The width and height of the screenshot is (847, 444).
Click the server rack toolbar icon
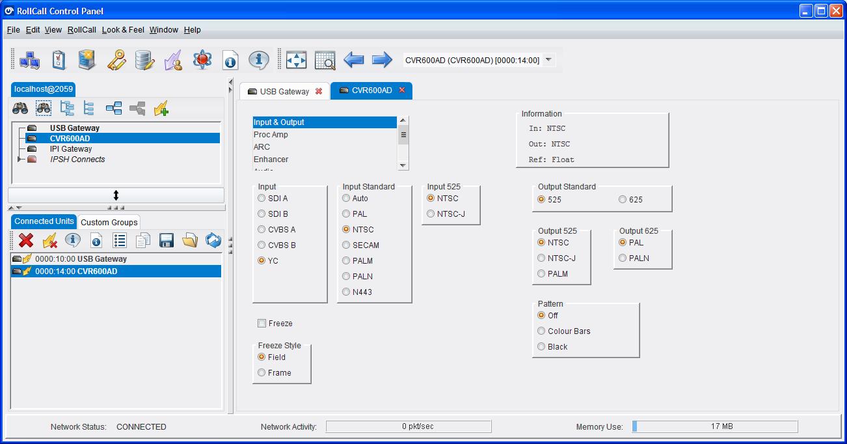(87, 60)
